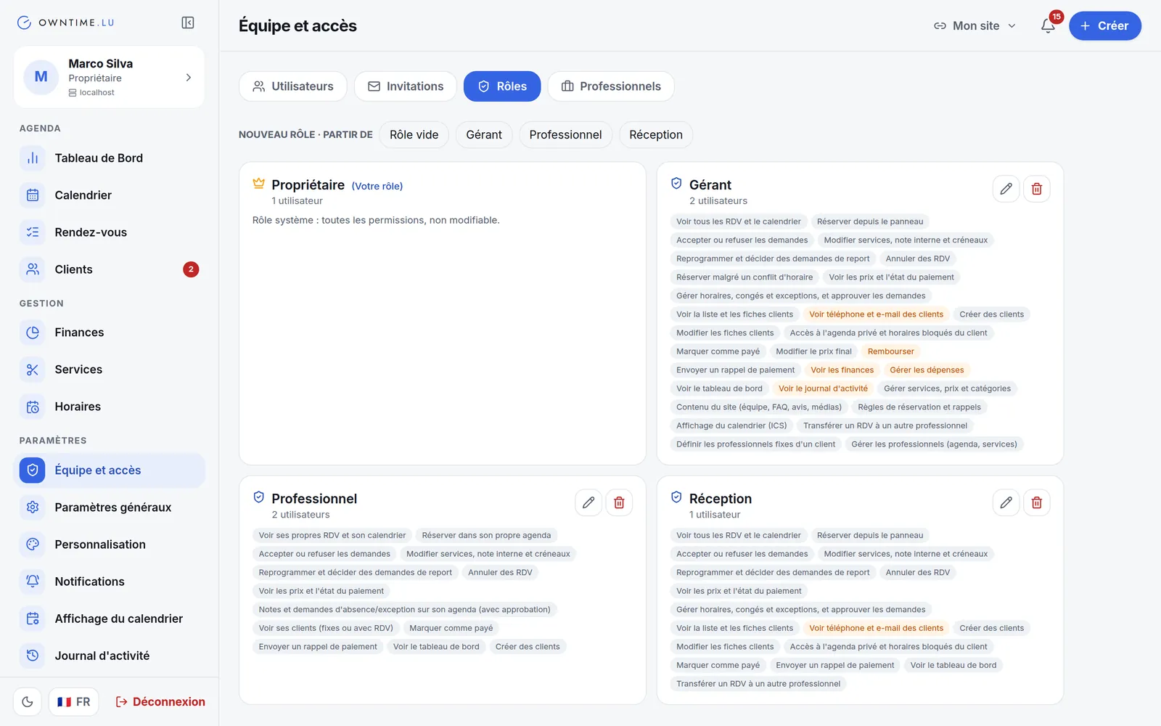This screenshot has width=1161, height=726.
Task: Click the Horaires clock-calendar icon
Action: click(33, 407)
